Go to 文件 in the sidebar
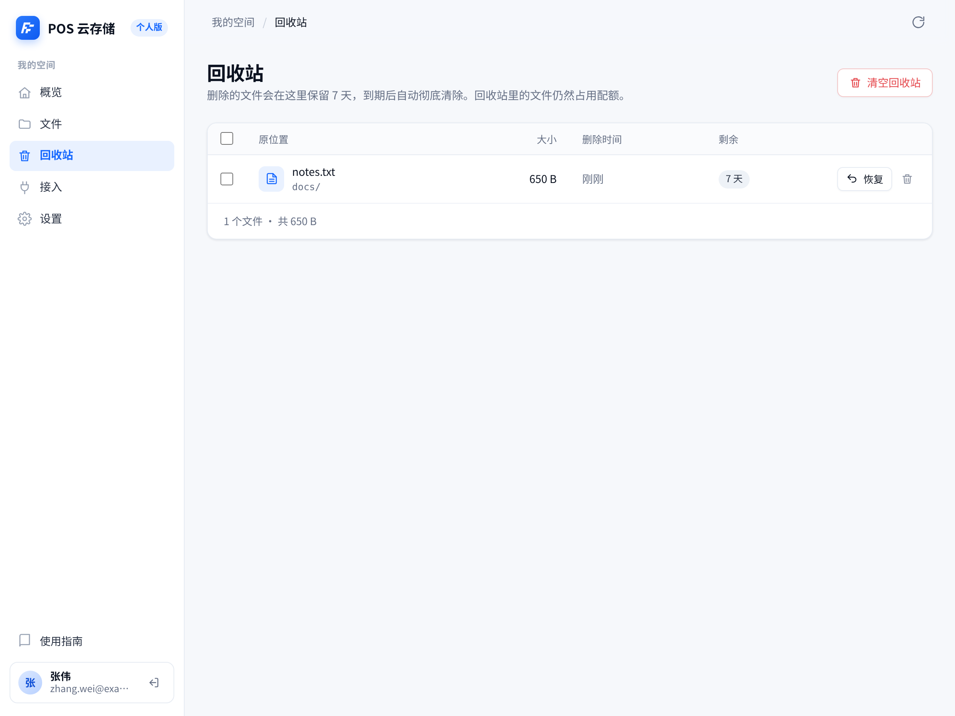The image size is (955, 716). (x=92, y=124)
